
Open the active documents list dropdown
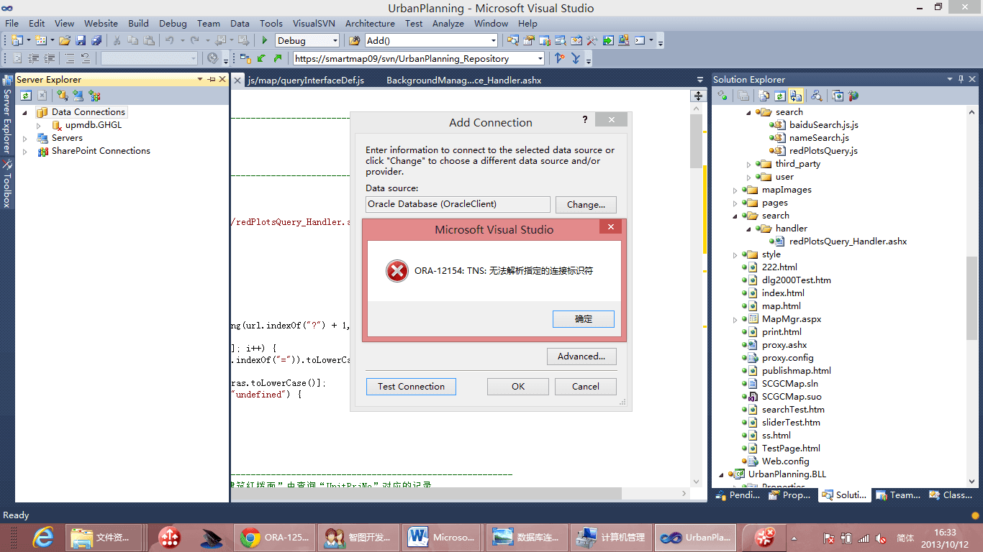point(700,80)
